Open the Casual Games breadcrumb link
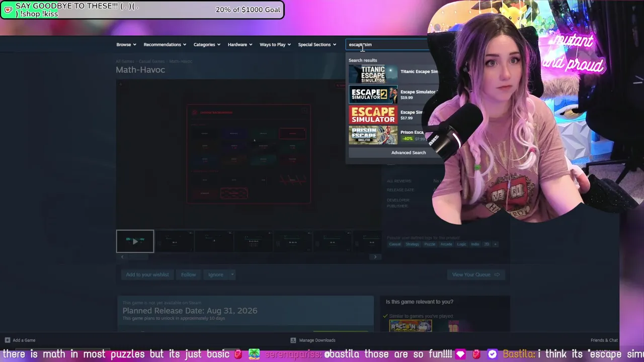 pos(151,61)
